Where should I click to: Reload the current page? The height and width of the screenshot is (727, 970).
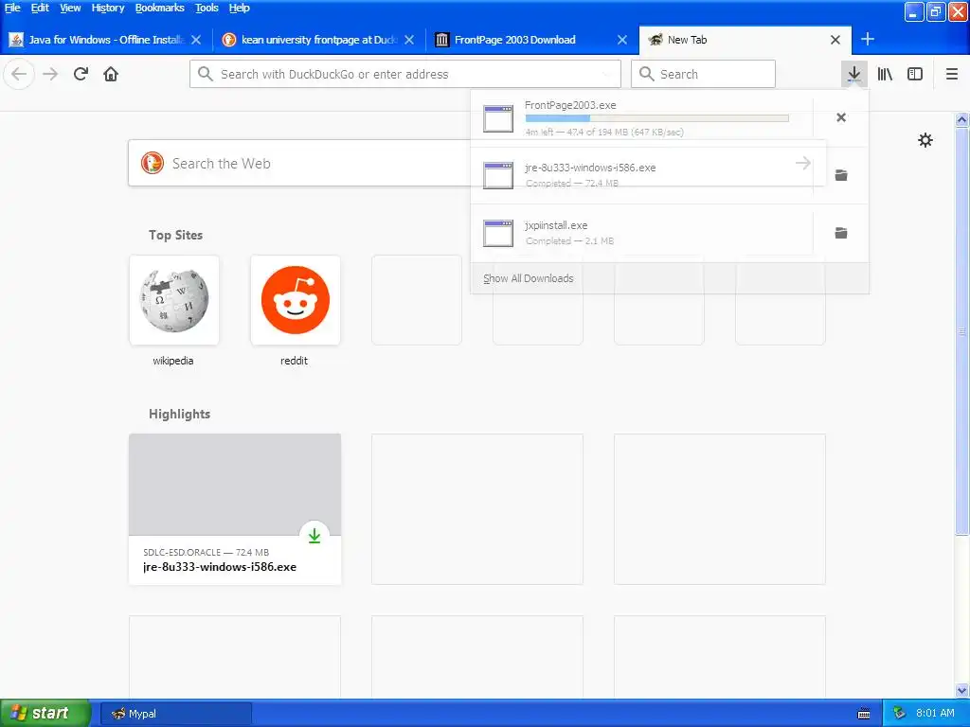(81, 74)
